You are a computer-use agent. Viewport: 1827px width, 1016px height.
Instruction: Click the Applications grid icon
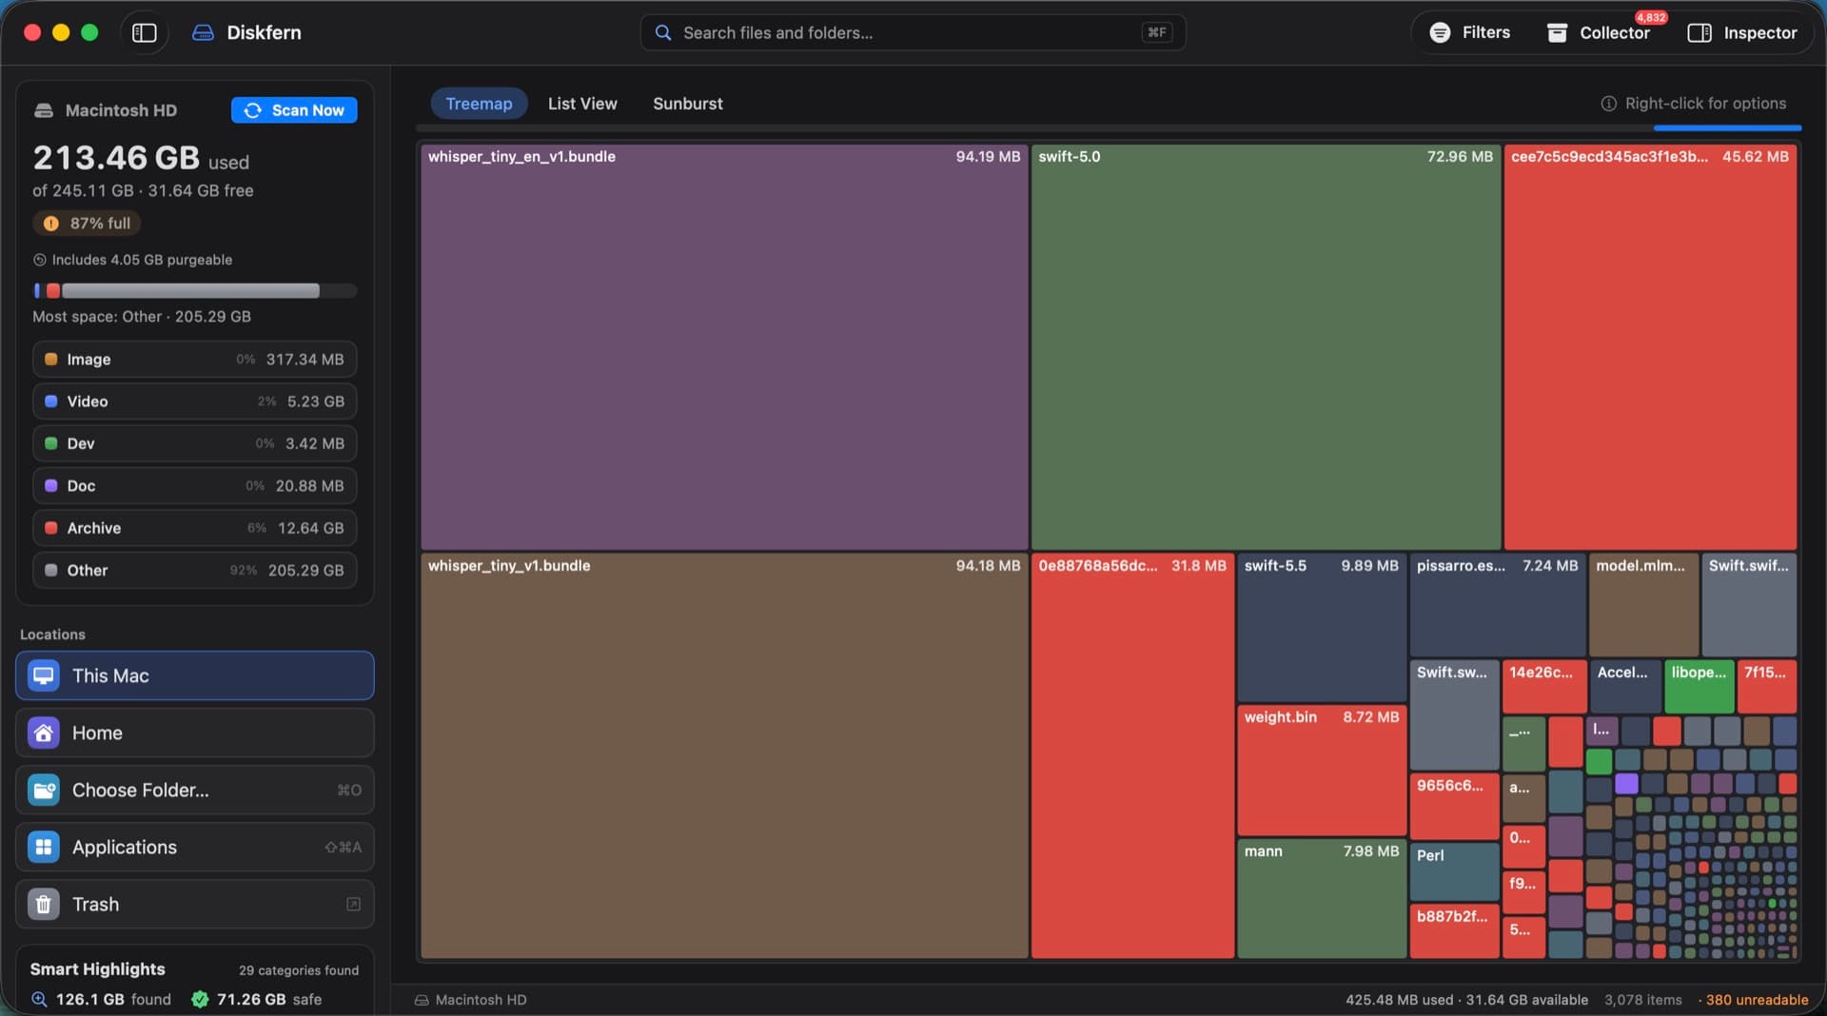tap(43, 847)
